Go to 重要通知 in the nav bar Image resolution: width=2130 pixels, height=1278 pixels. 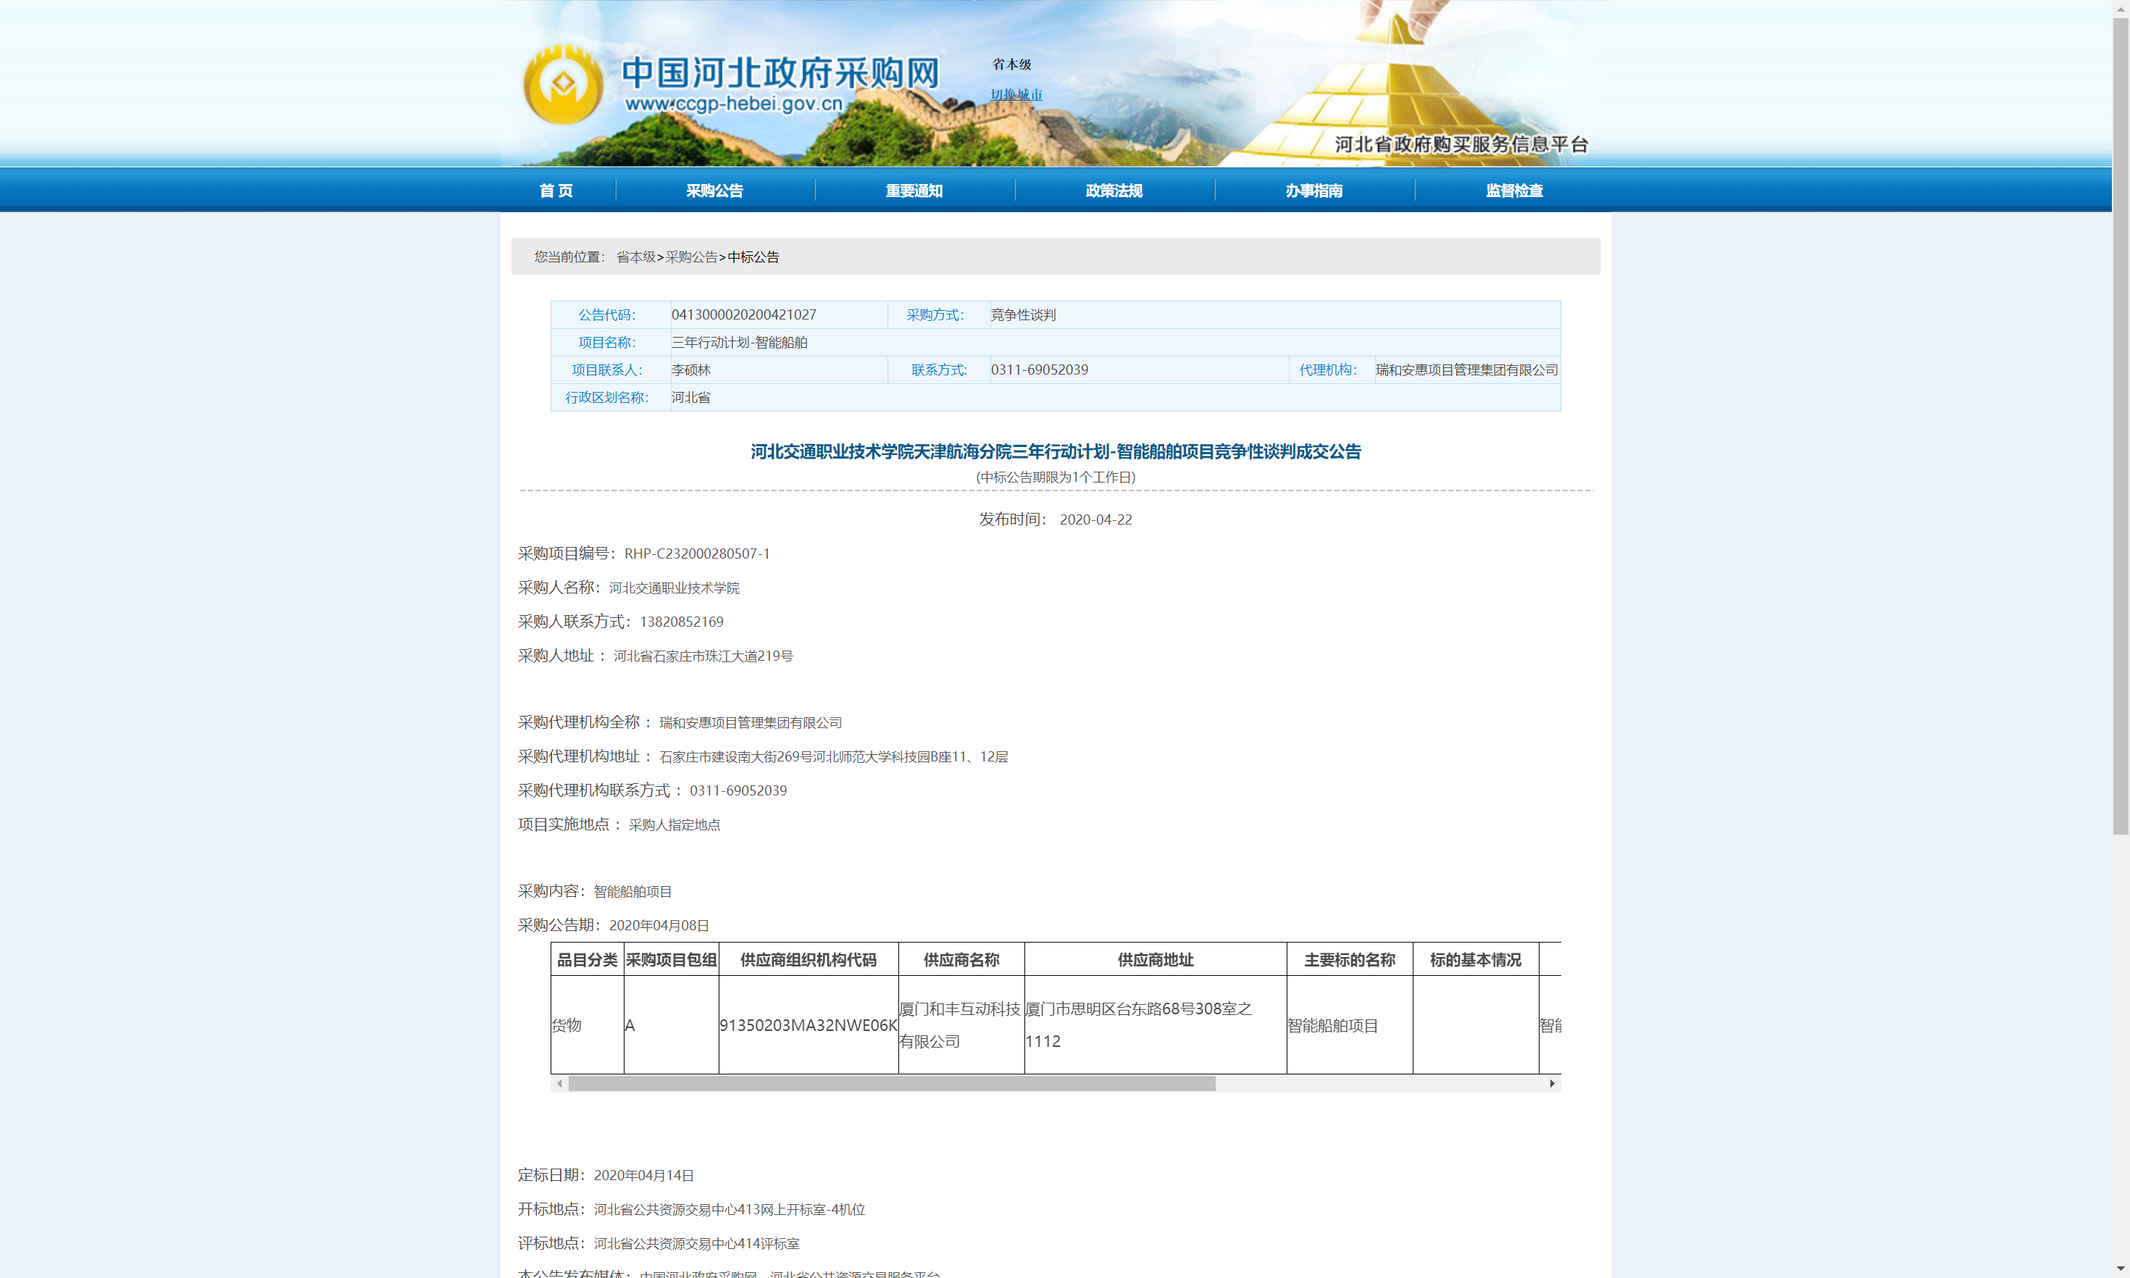914,191
